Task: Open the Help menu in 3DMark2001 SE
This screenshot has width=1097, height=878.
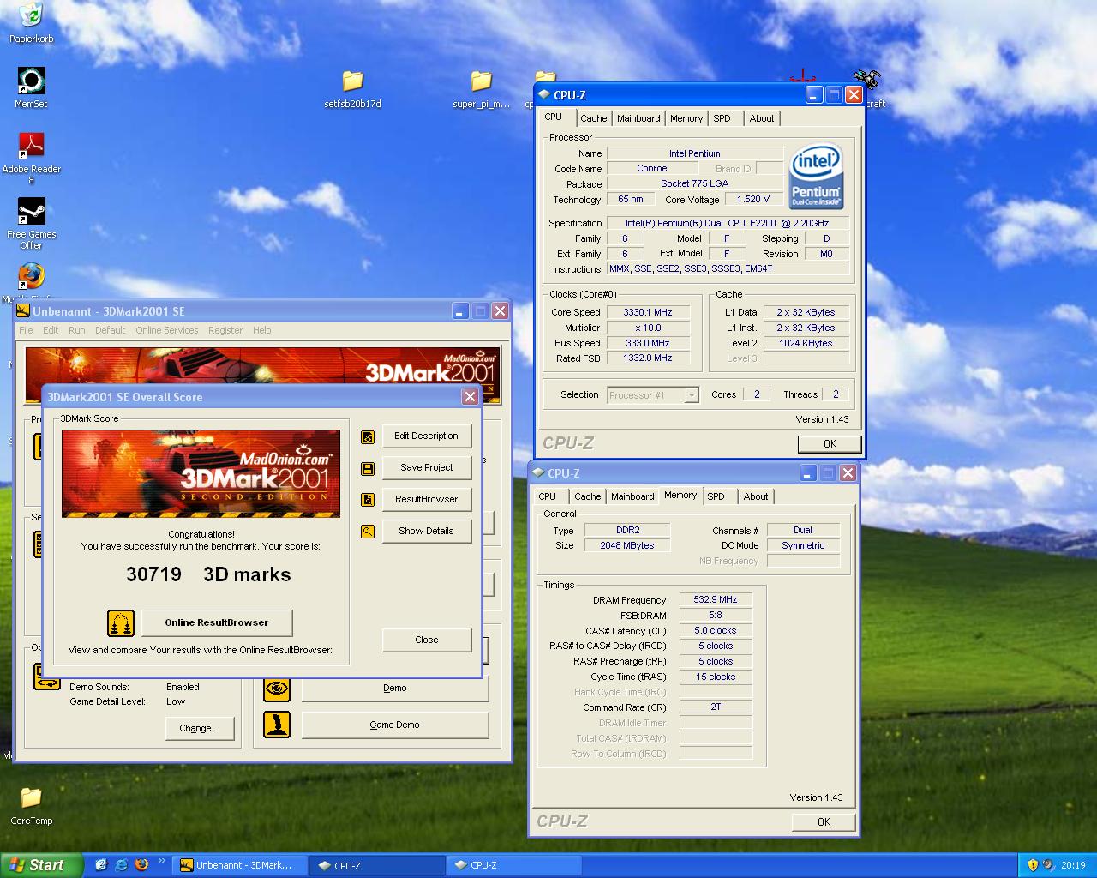Action: pos(261,330)
